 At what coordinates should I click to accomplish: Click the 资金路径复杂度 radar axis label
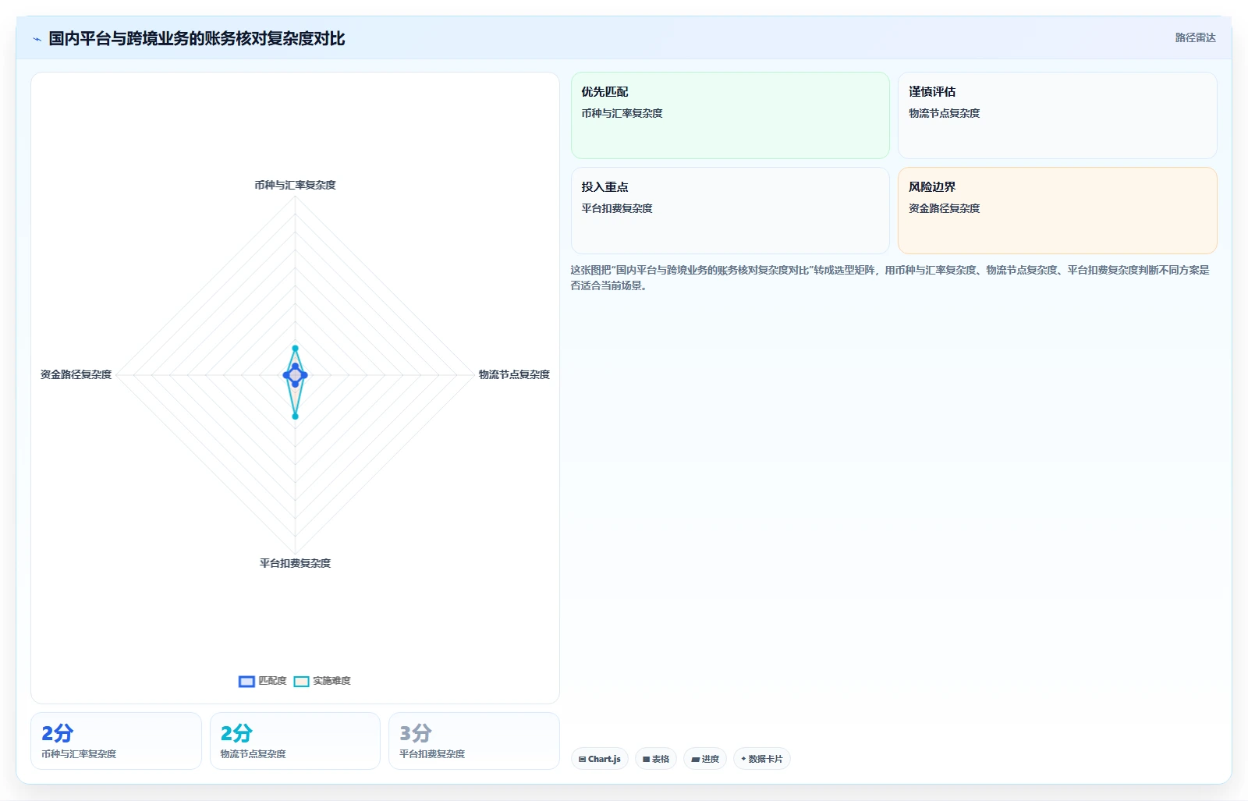click(x=76, y=374)
